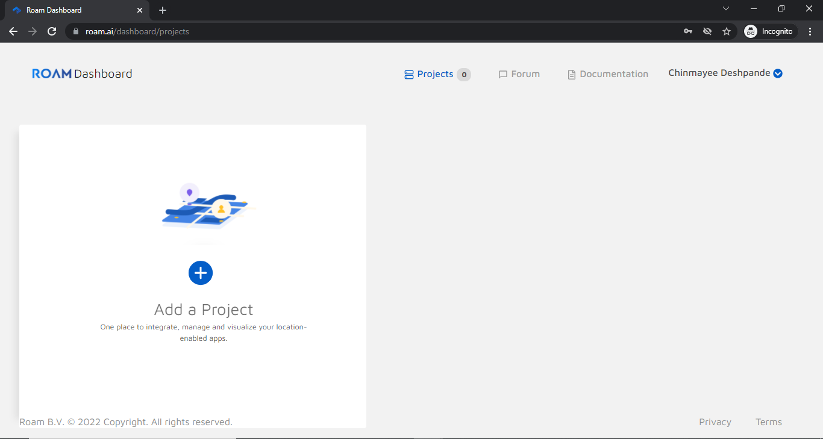Viewport: 823px width, 439px height.
Task: Expand the Chinmayee Deshpande account dropdown arrow
Action: click(778, 73)
